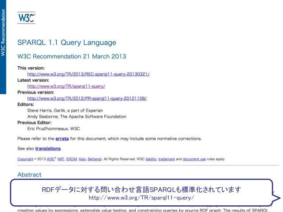Viewport: 283px width, 212px height.
Task: Click the Editors label
Action: [26, 104]
